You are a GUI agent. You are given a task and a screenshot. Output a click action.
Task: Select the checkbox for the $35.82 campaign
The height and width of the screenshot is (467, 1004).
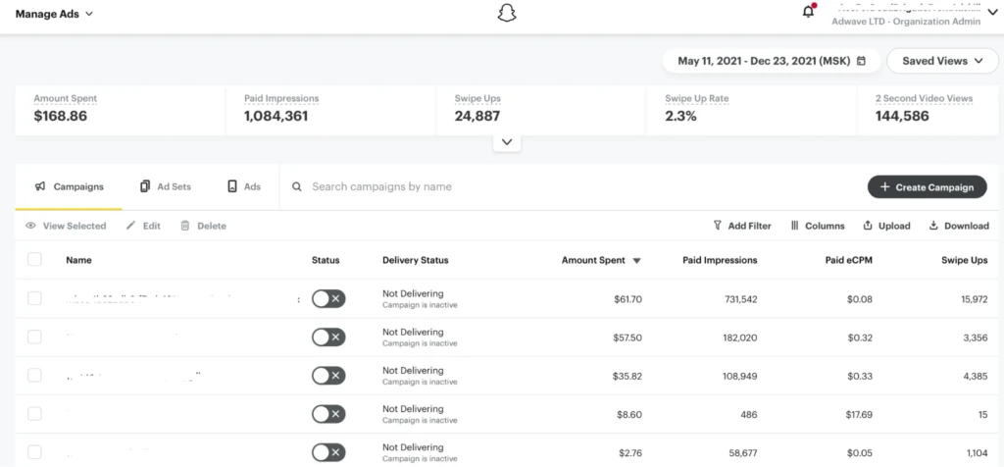pos(34,376)
